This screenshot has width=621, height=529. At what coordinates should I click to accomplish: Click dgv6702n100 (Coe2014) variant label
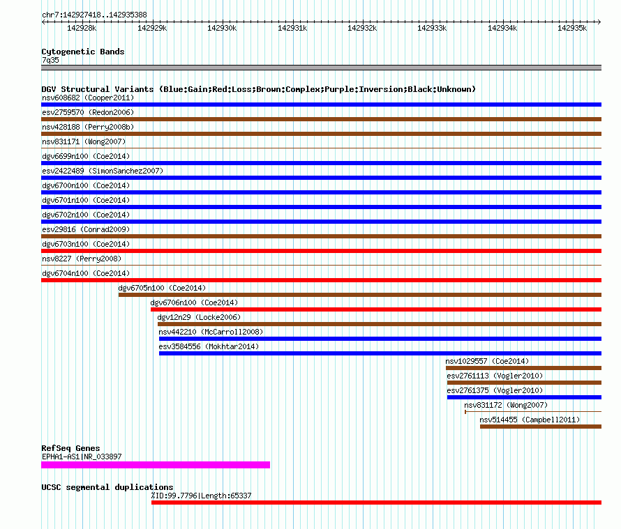point(86,215)
